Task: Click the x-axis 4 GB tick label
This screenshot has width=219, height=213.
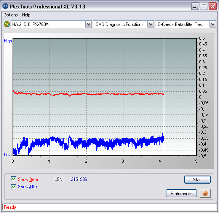Action: click(160, 161)
